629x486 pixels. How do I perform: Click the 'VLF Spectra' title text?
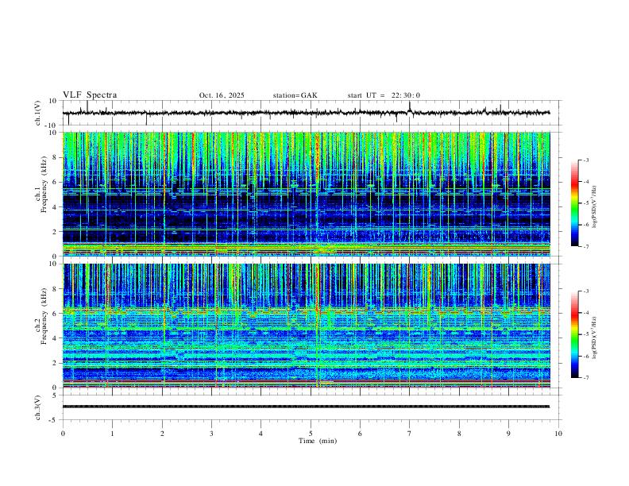point(90,95)
